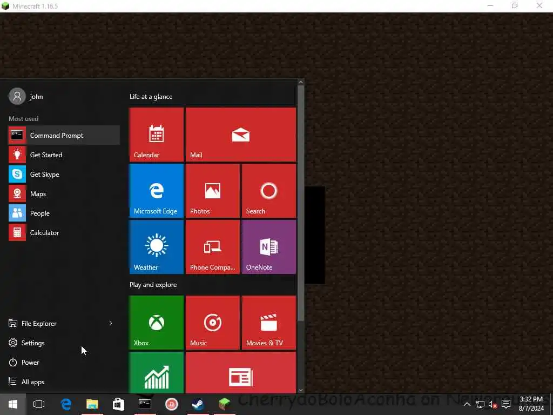Click the red circular taskbar app
Screen dimensions: 553x415
click(171, 404)
